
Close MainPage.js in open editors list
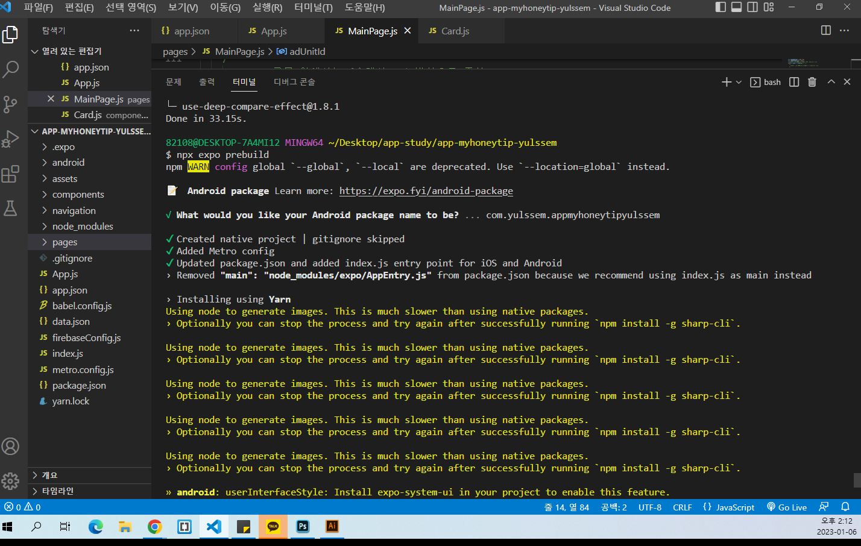coord(51,99)
